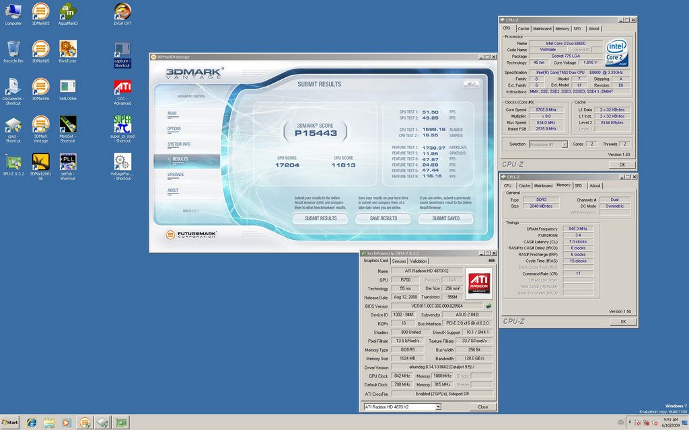Click the P15443 3DMark score value

click(316, 133)
